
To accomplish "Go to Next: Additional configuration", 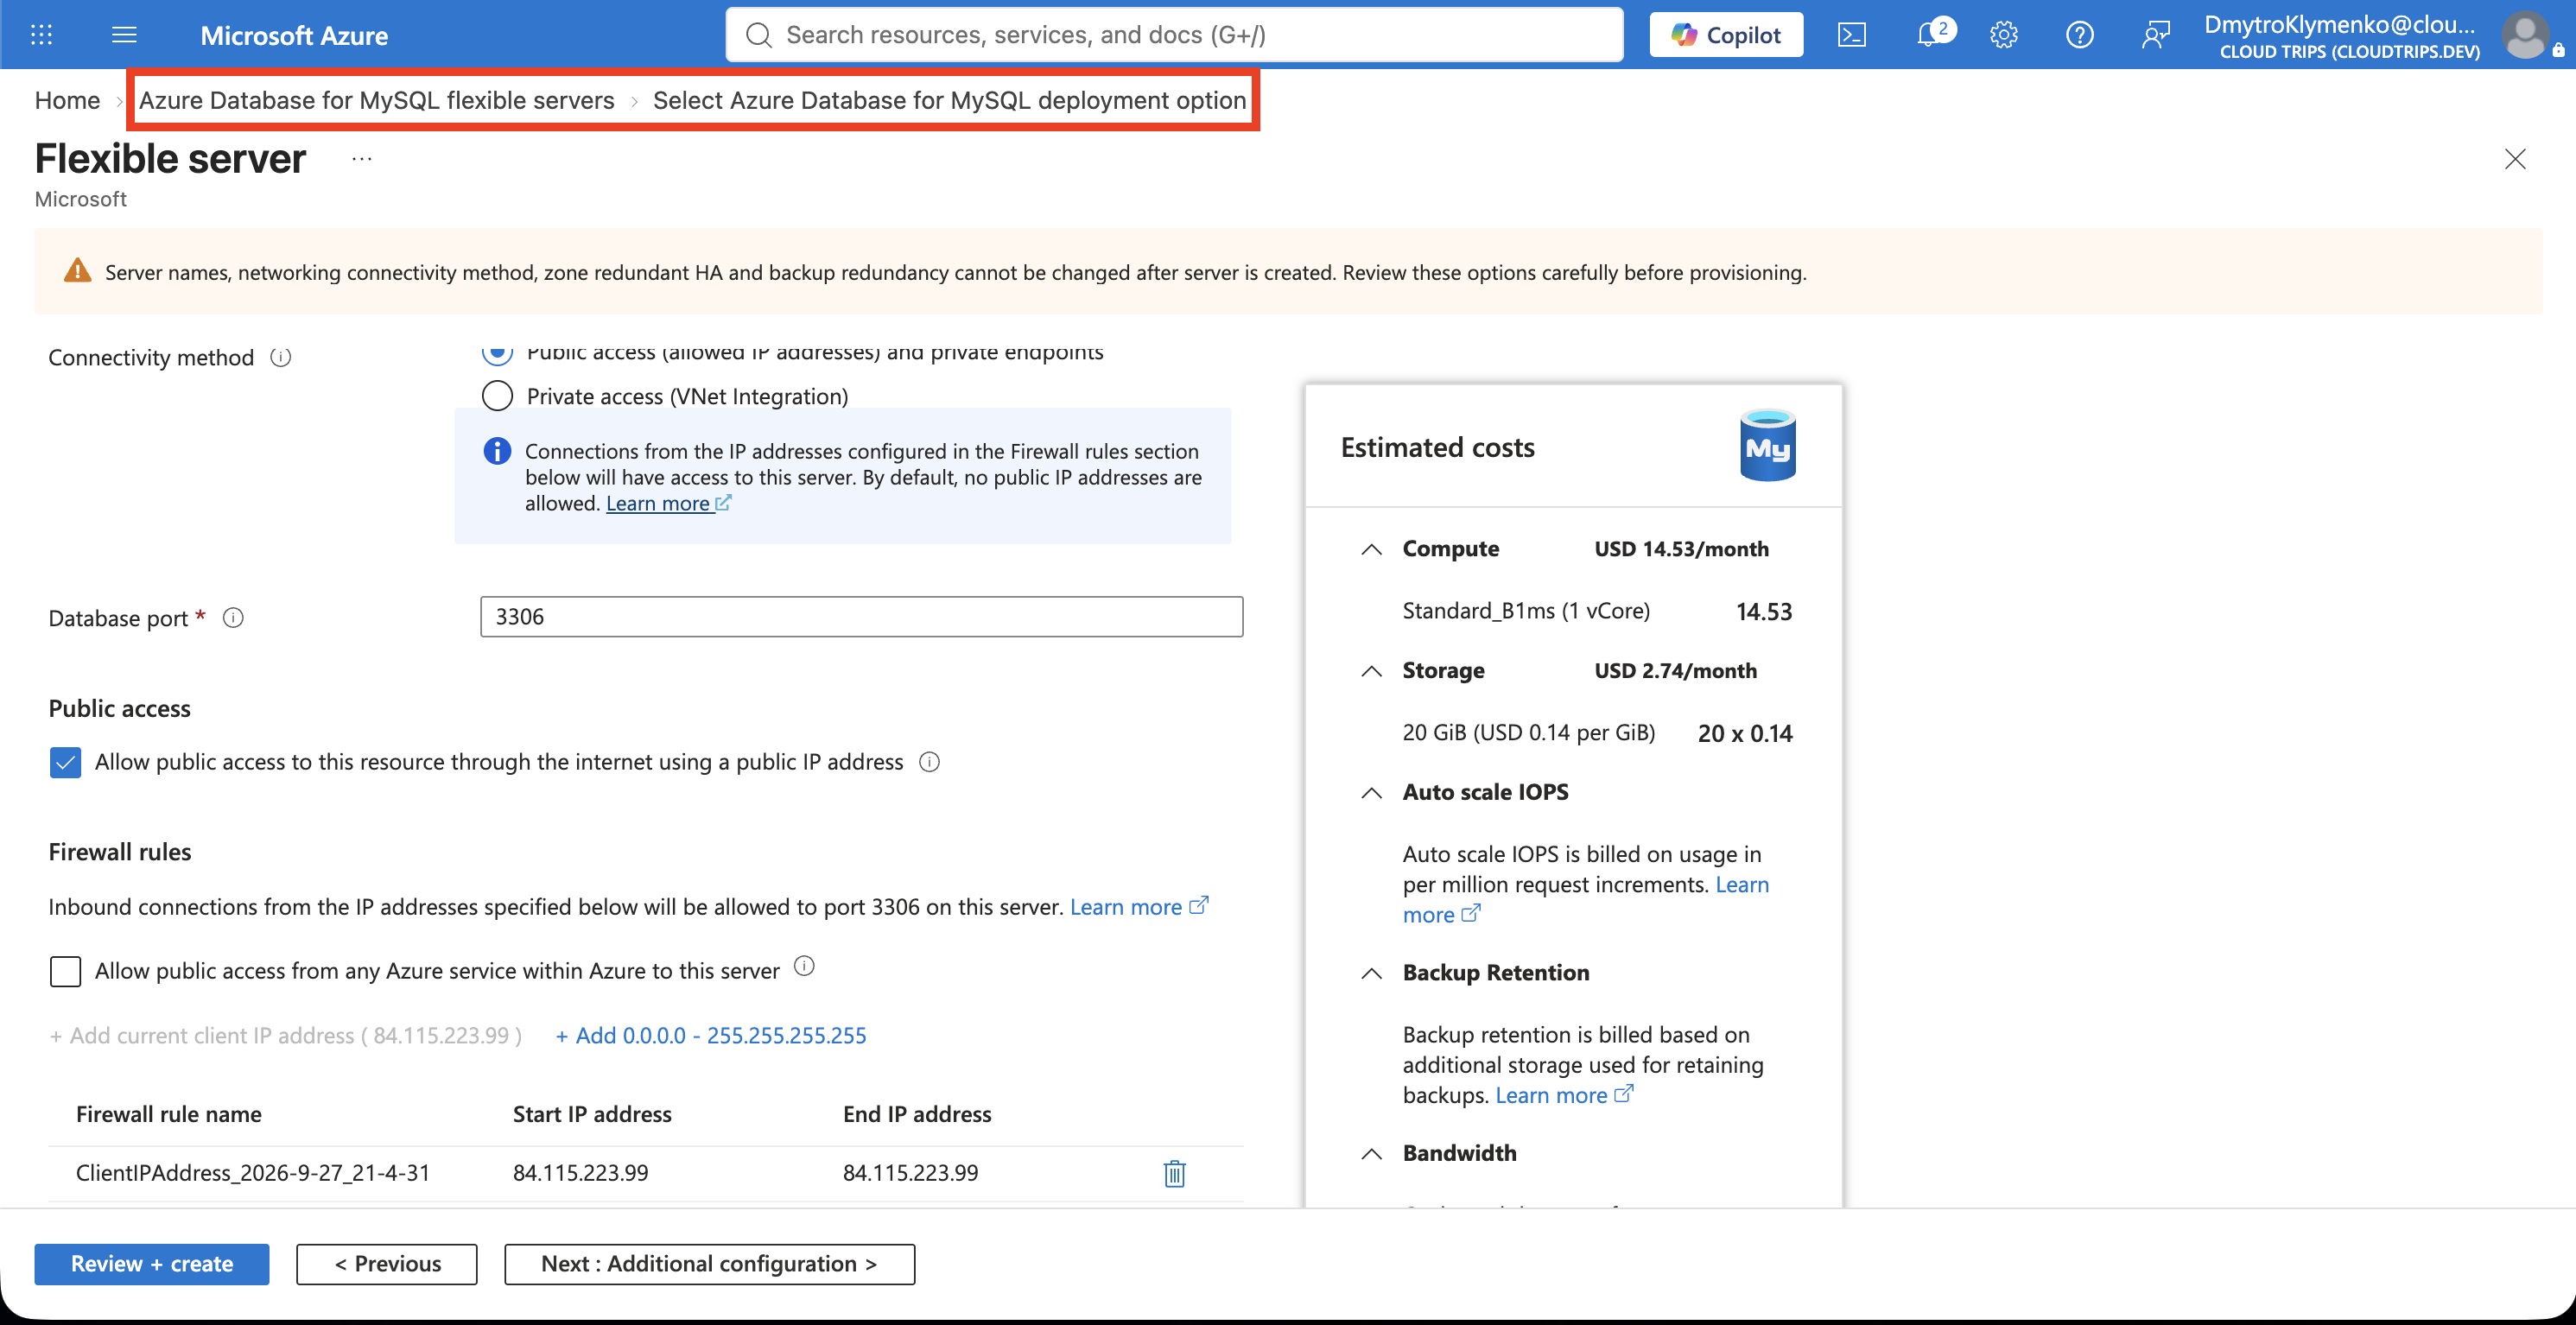I will [x=709, y=1263].
